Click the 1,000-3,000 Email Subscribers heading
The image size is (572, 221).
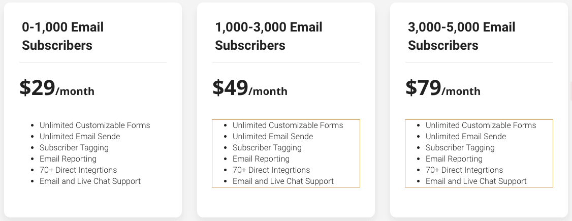(269, 36)
